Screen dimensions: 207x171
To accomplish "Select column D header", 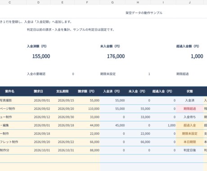I will (38, 2).
